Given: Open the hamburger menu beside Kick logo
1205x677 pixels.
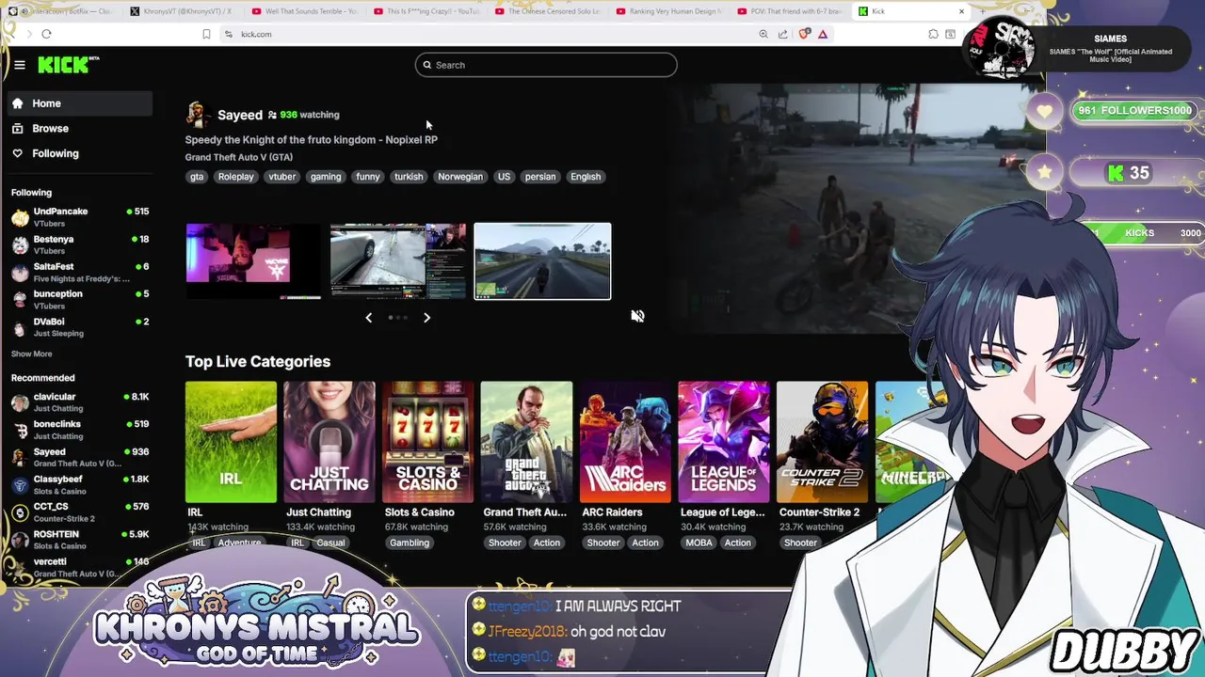Looking at the screenshot, I should click(x=19, y=65).
